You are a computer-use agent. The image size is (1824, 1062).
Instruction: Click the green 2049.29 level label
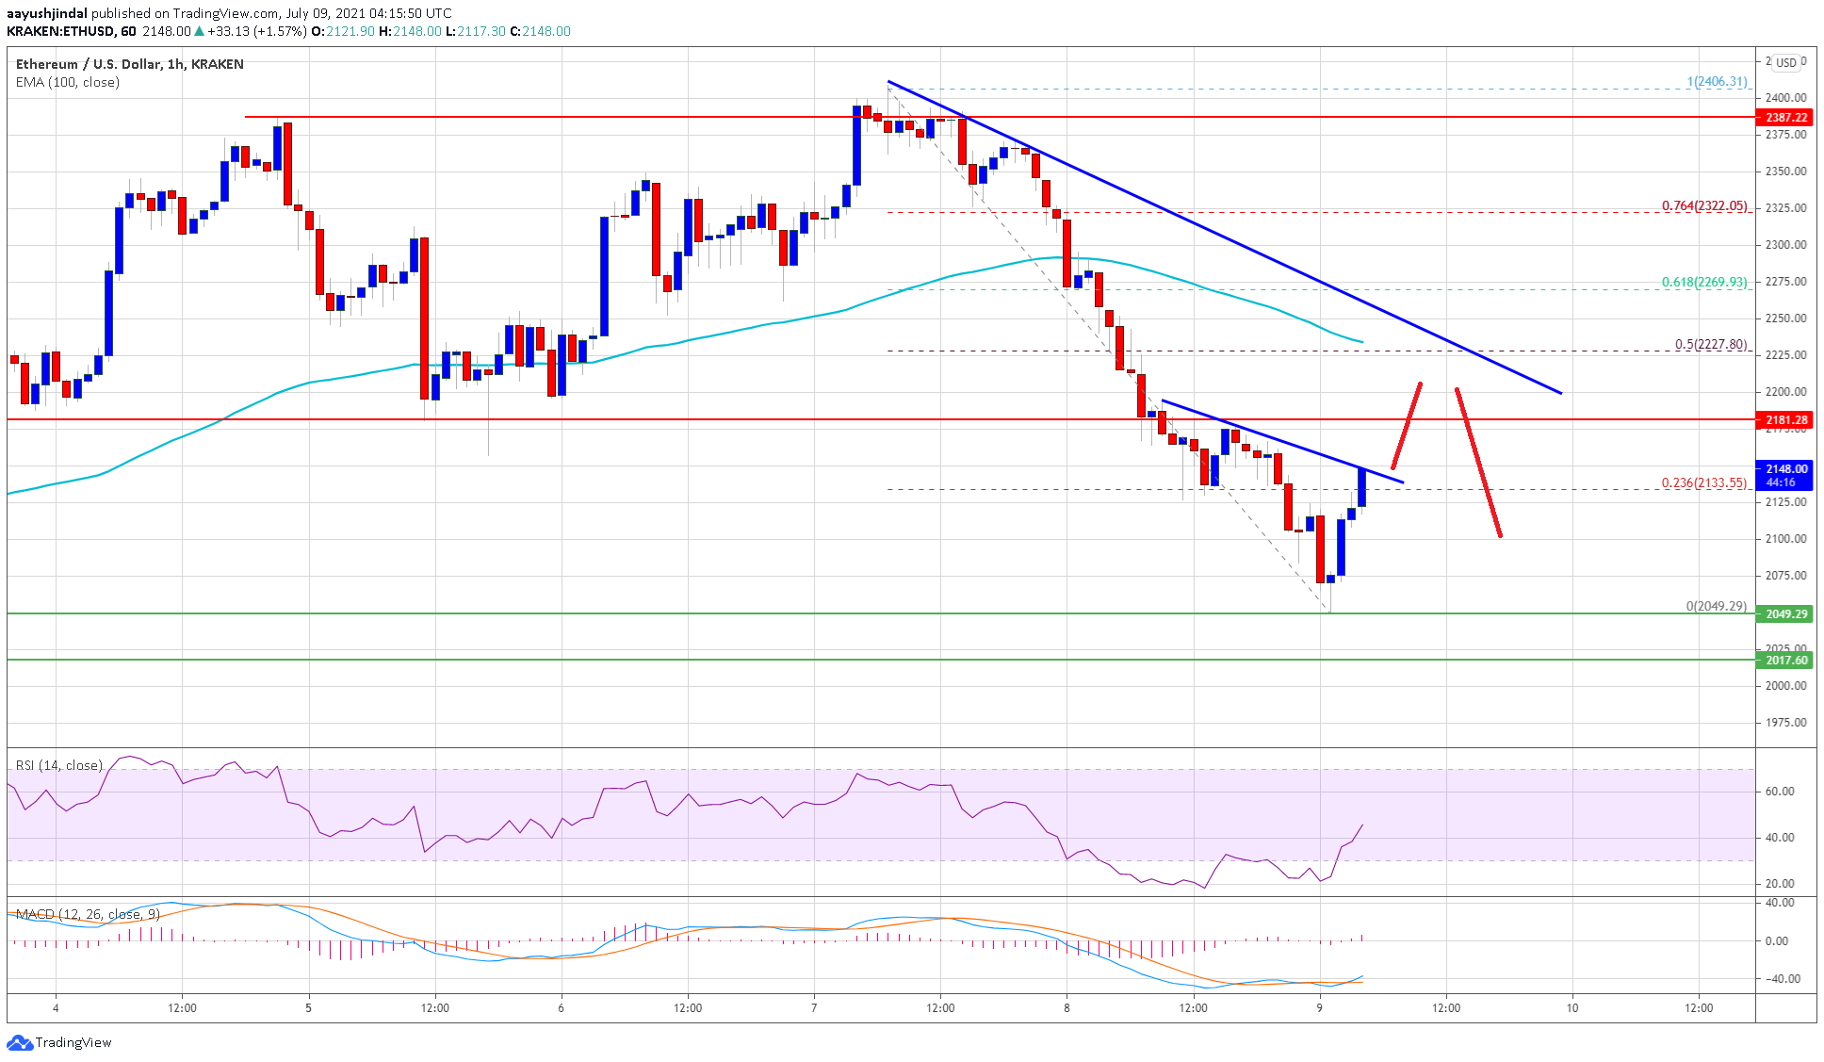tap(1785, 613)
